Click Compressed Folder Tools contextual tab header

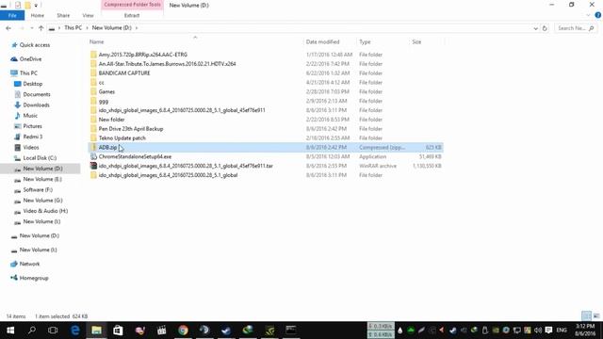(132, 5)
